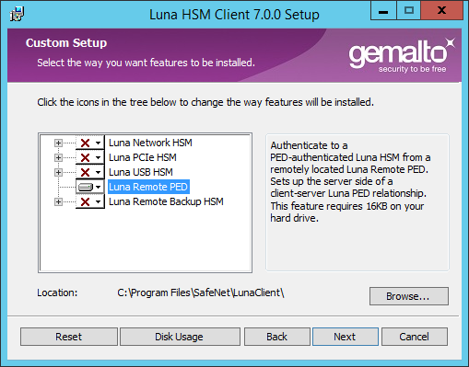Reset the feature selections
The image size is (469, 367).
click(x=69, y=337)
